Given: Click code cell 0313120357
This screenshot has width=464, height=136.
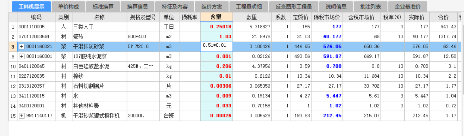Looking at the screenshot, I should [x=37, y=86].
